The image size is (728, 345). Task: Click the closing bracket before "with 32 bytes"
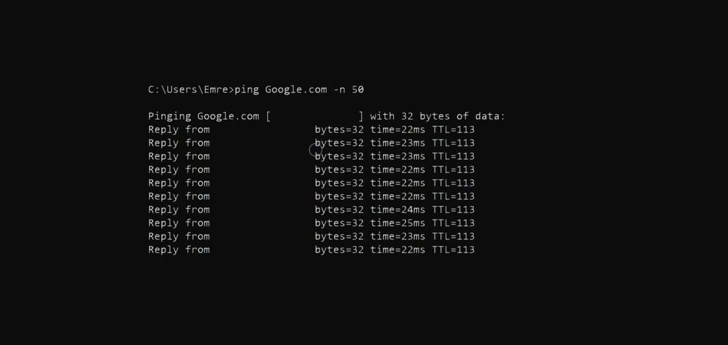click(x=361, y=116)
